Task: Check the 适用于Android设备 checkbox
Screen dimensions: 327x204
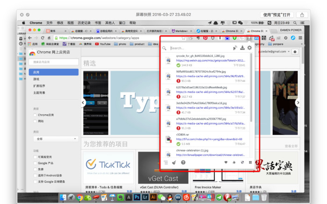Action: pyautogui.click(x=35, y=176)
